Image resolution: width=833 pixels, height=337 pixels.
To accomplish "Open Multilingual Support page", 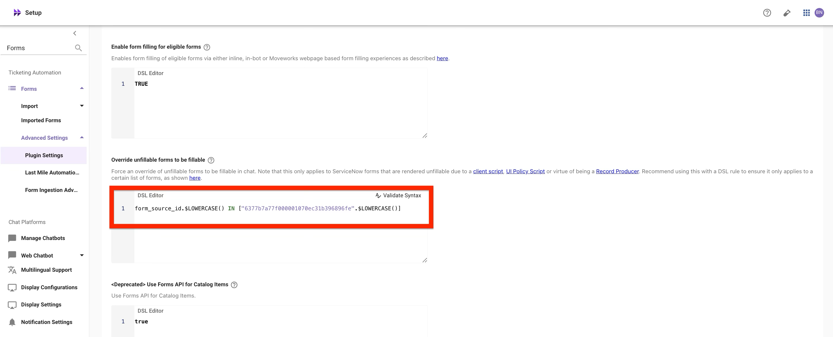I will click(47, 270).
